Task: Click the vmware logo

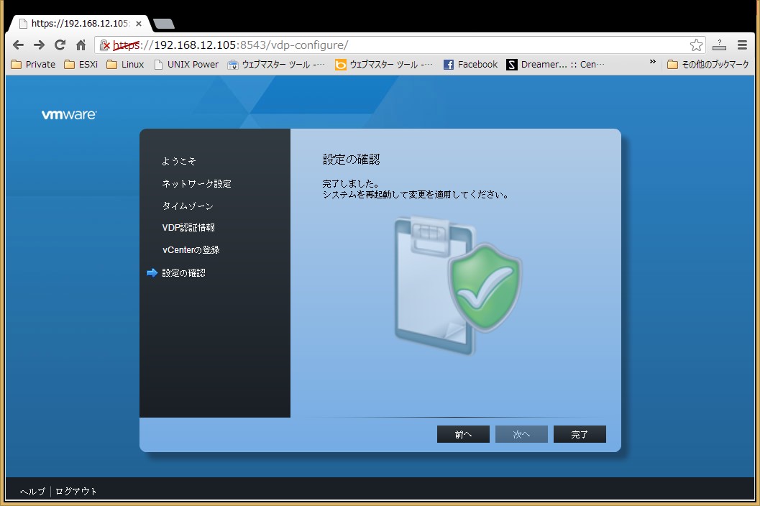Action: pos(69,114)
